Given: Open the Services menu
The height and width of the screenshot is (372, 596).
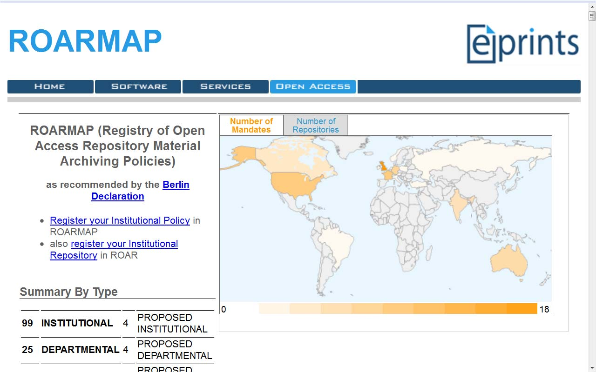Looking at the screenshot, I should [x=225, y=86].
